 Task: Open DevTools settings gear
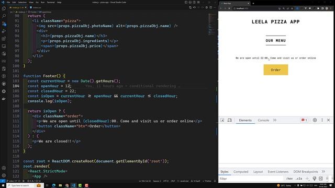point(315,120)
